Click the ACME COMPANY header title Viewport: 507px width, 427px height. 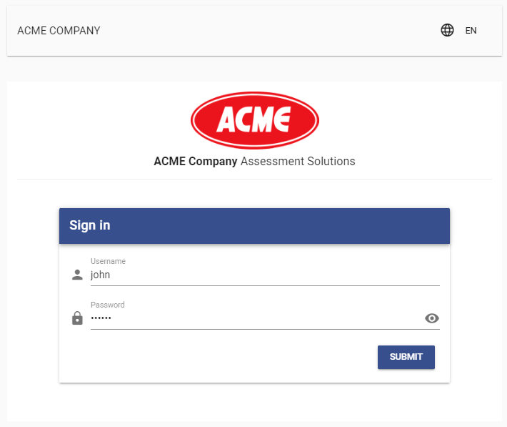59,31
